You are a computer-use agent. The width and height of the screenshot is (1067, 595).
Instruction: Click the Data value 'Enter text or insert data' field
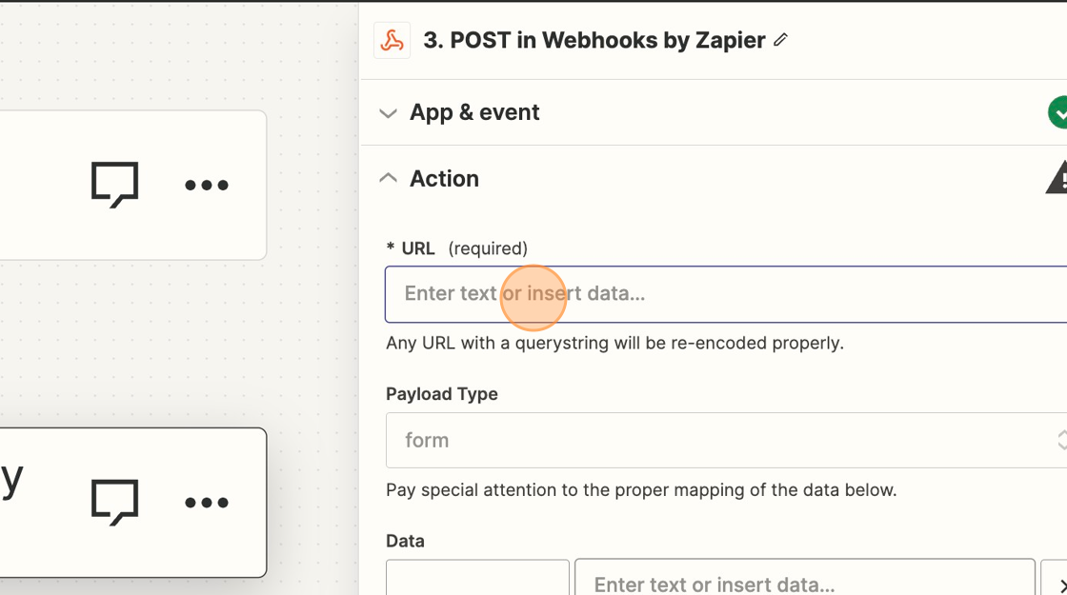pos(805,577)
